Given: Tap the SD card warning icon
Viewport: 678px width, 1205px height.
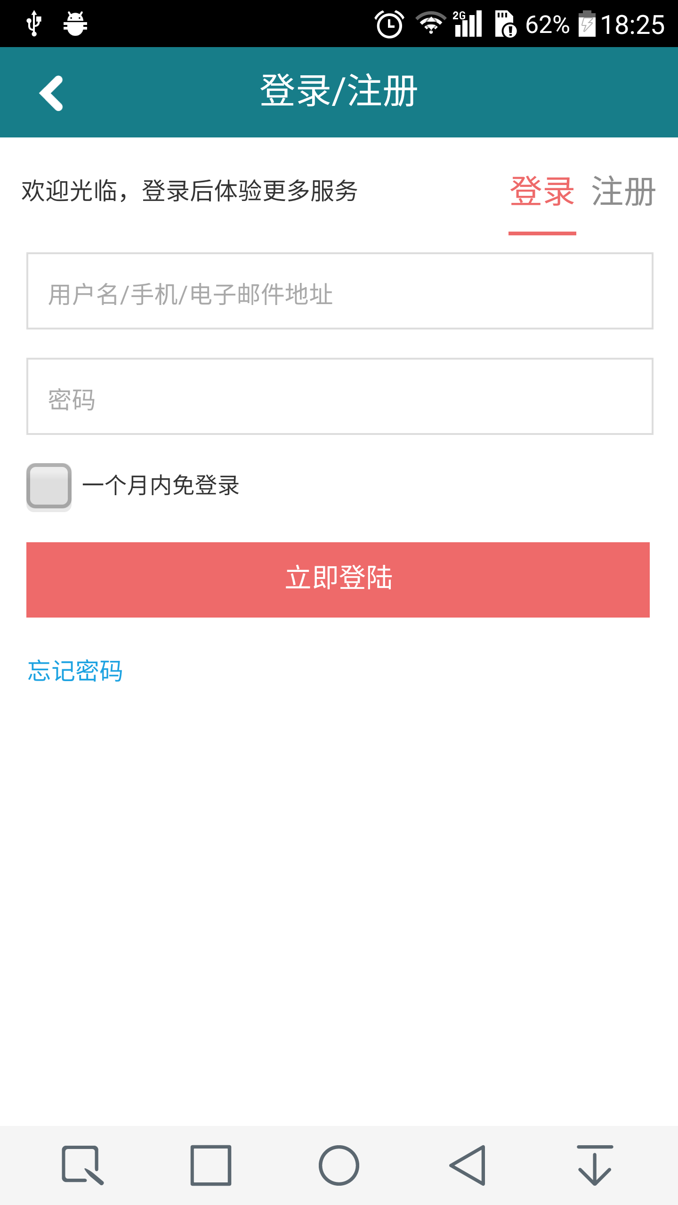Looking at the screenshot, I should pos(506,24).
